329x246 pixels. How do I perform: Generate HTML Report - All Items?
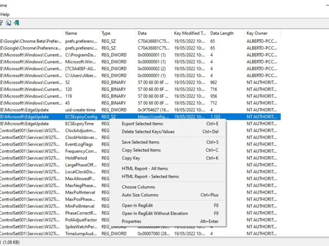coord(168,169)
